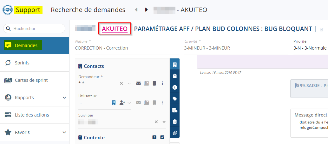Open Sprints in the sidebar
The height and width of the screenshot is (144, 328).
click(22, 63)
